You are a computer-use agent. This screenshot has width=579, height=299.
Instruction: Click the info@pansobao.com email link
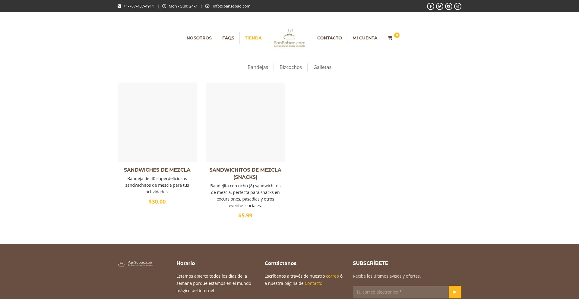(x=231, y=6)
